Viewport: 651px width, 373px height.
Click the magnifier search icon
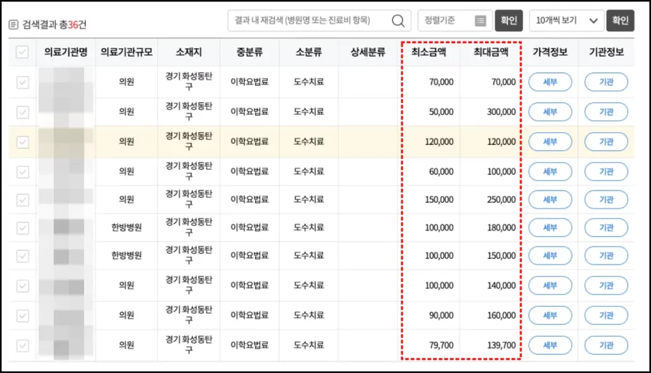click(x=398, y=21)
